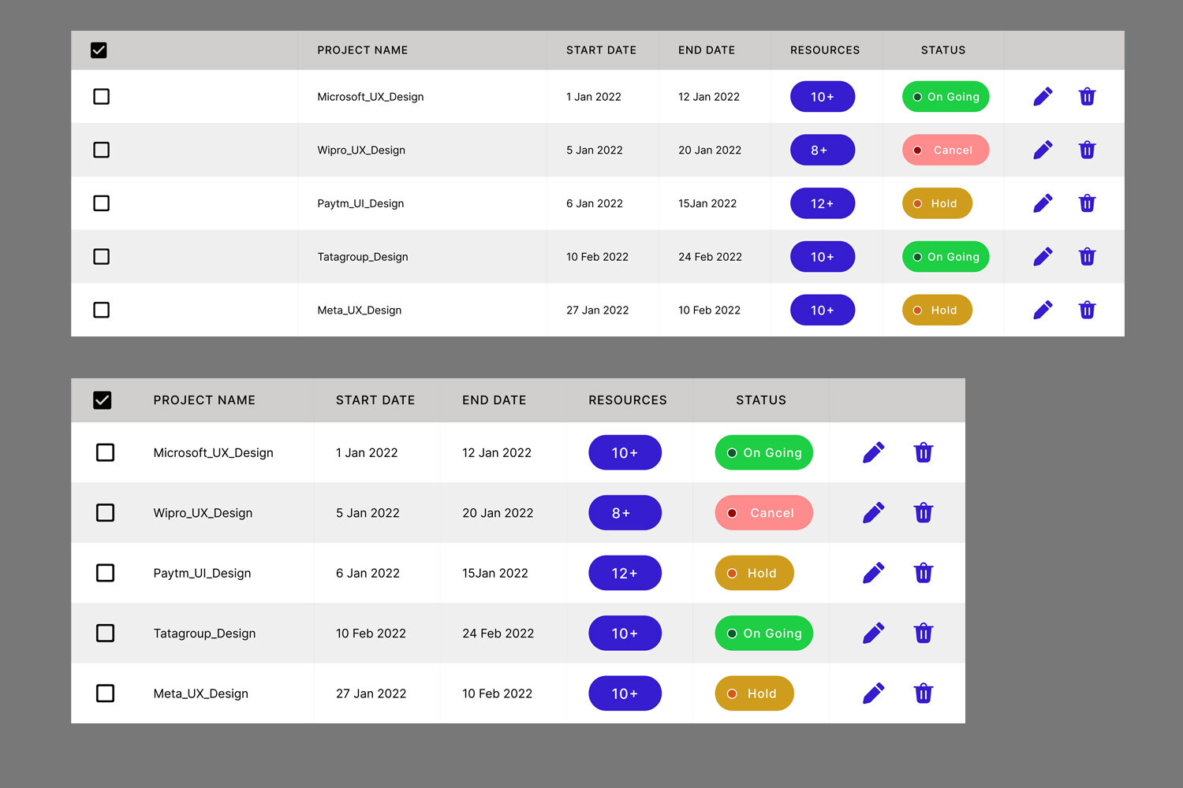Click the Cancel status badge for Wipro_UX_Design

pos(946,150)
